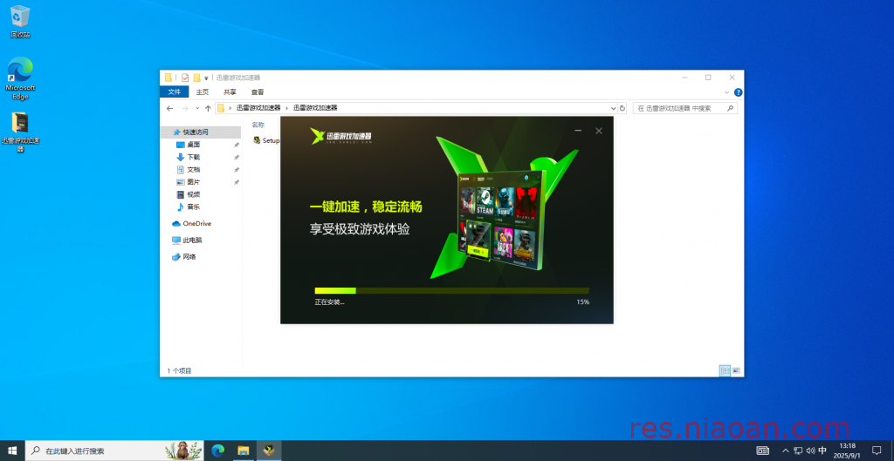Click the installer progress bar

tap(451, 291)
